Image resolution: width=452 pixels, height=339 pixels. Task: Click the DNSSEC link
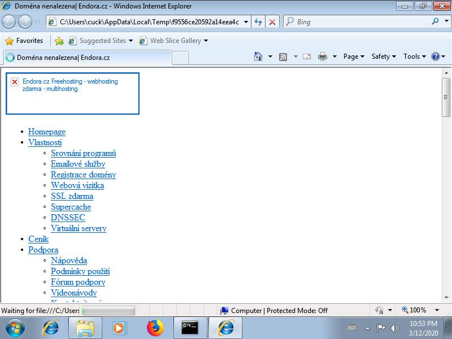click(x=68, y=218)
